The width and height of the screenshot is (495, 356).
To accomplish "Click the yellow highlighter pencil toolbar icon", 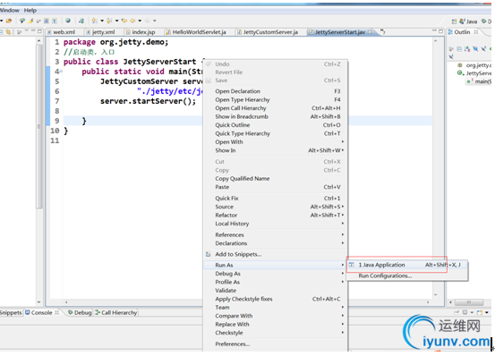I will (30, 21).
